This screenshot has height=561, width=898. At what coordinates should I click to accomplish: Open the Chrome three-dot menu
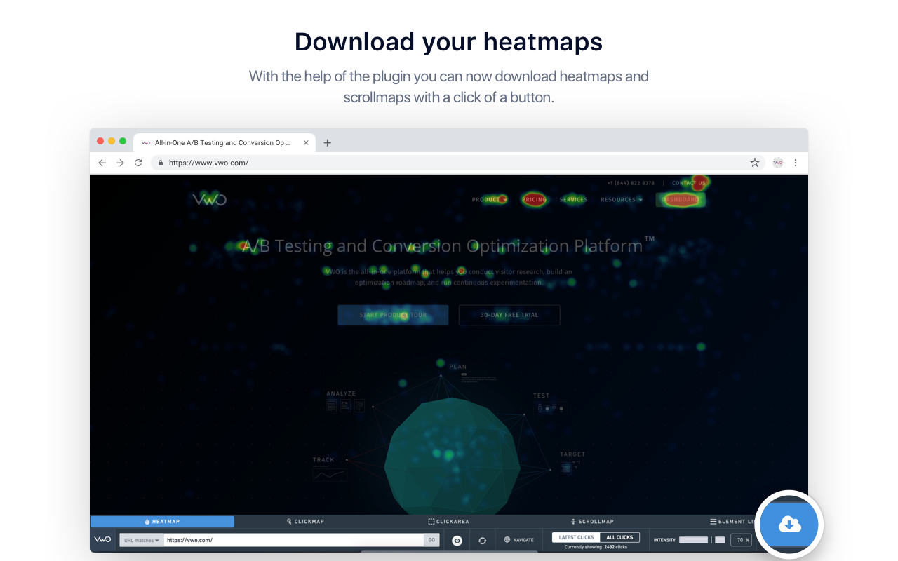pyautogui.click(x=796, y=163)
